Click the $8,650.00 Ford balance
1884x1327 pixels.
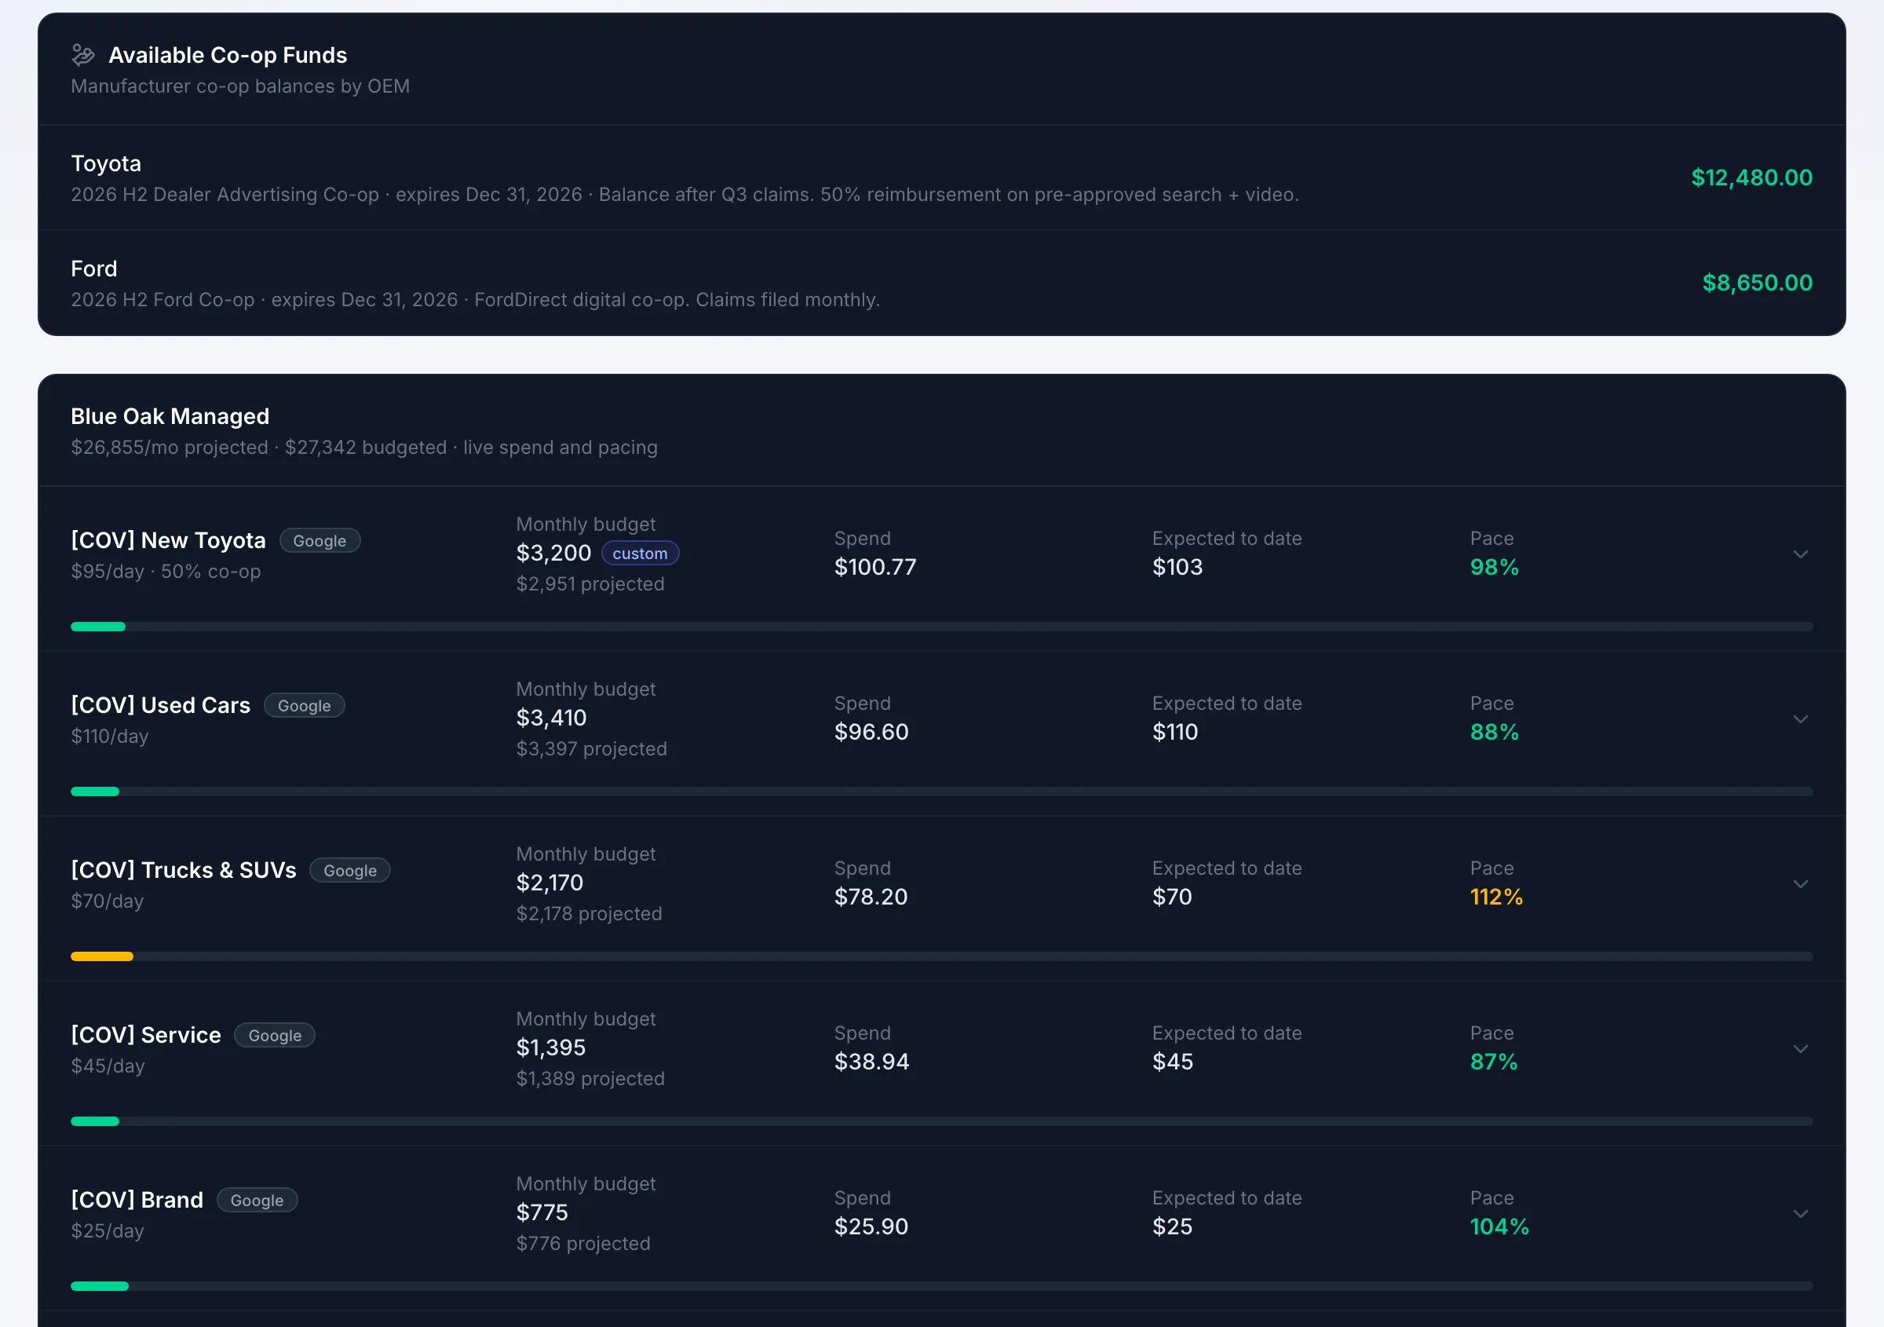coord(1758,283)
